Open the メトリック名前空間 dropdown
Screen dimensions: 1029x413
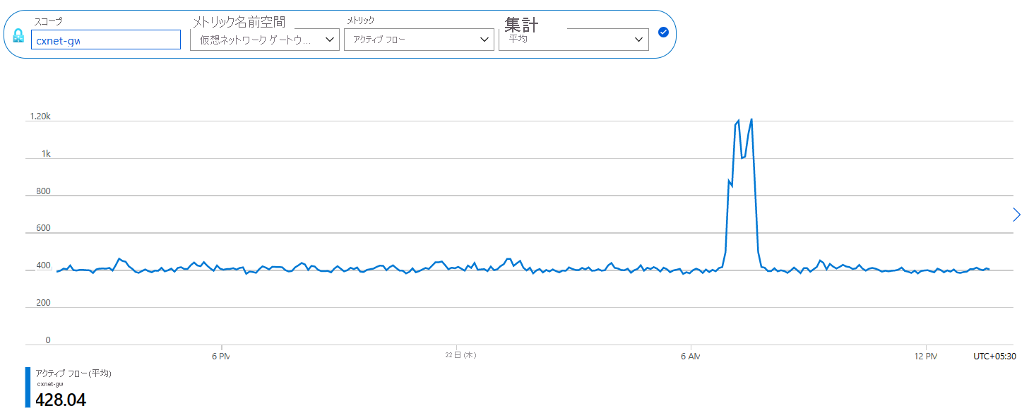pos(265,40)
